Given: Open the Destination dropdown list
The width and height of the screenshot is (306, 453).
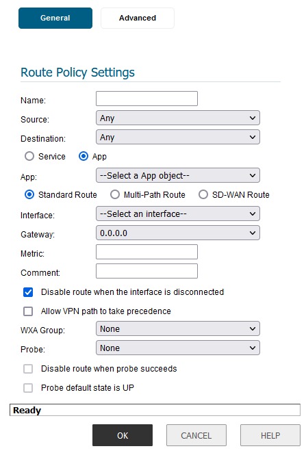Looking at the screenshot, I should [178, 137].
